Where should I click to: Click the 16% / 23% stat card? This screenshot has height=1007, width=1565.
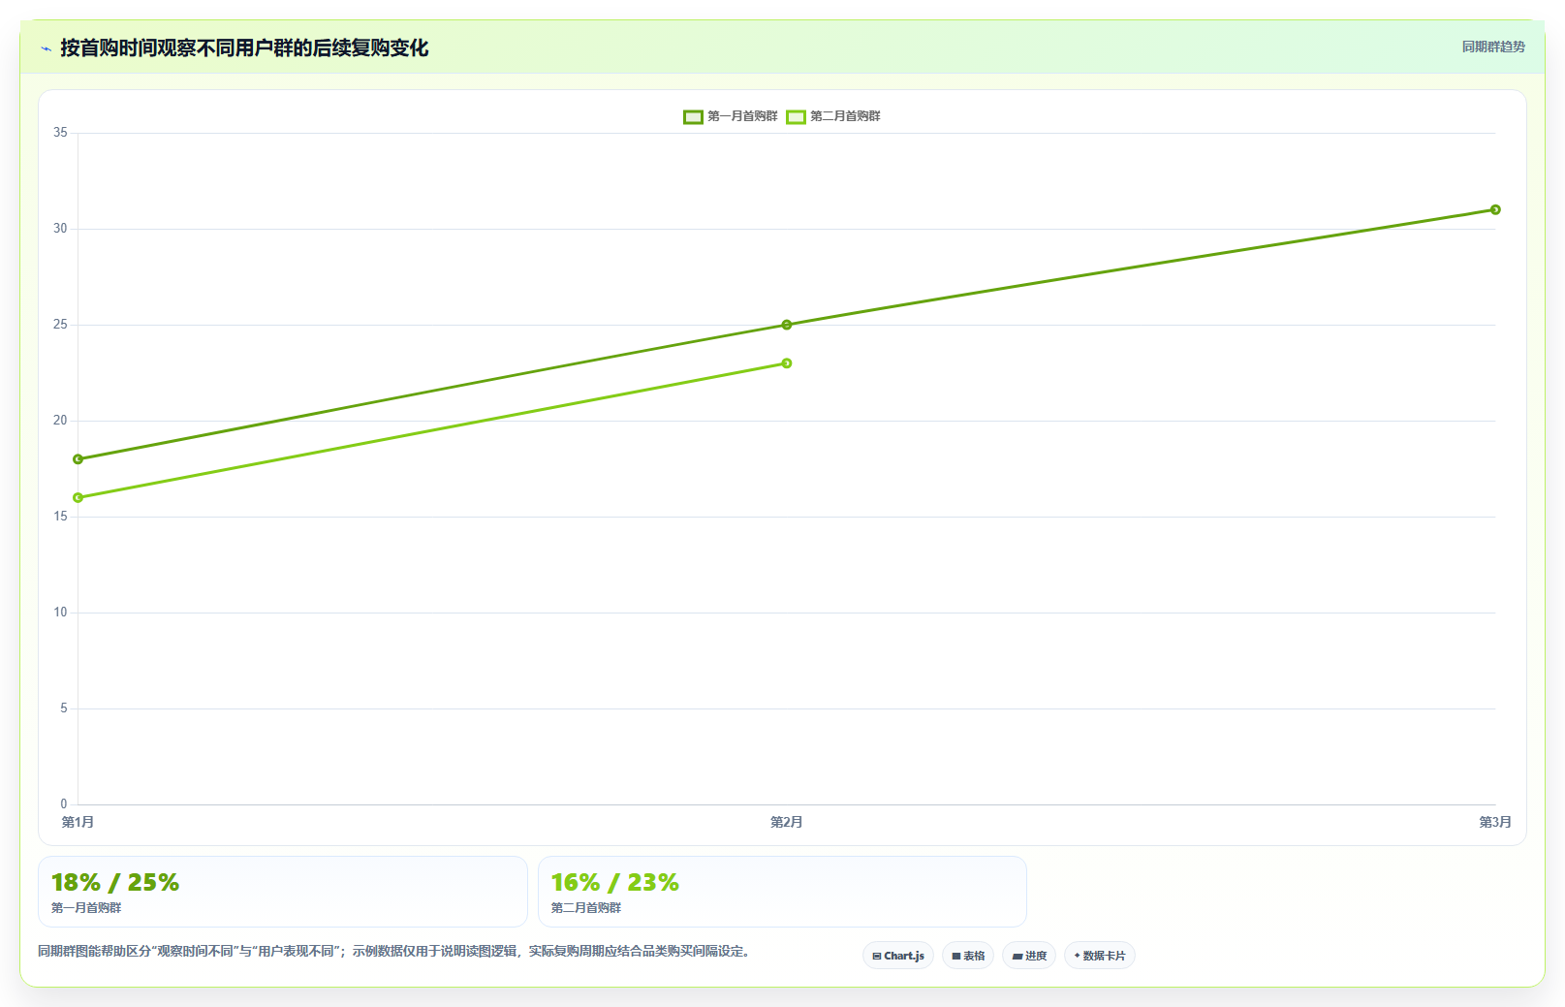pyautogui.click(x=782, y=892)
